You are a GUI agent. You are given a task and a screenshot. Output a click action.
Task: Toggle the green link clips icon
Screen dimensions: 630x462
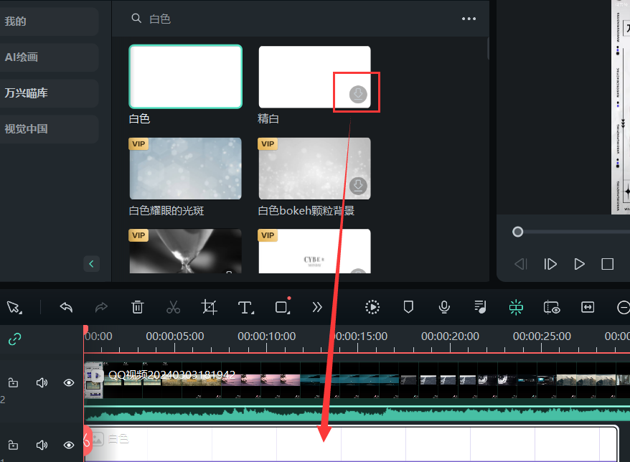15,339
